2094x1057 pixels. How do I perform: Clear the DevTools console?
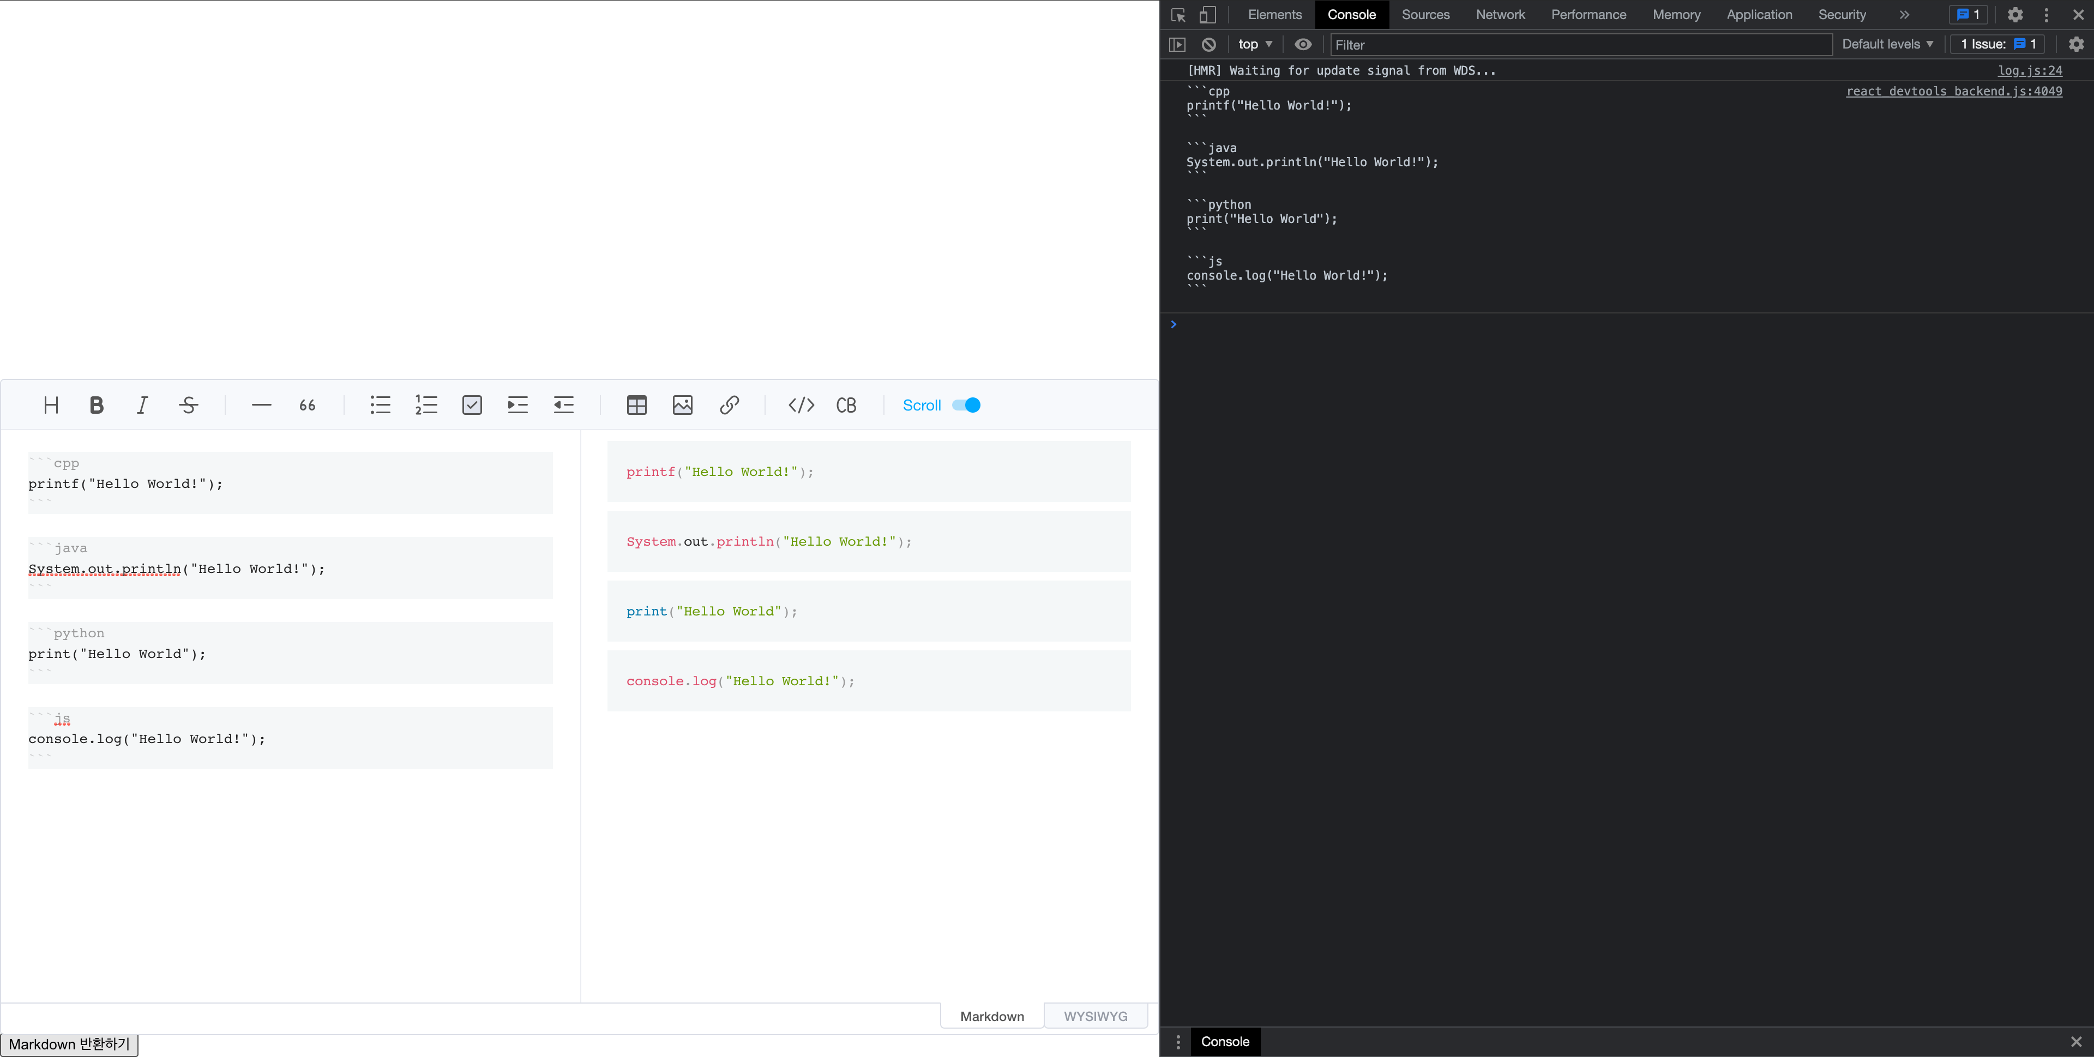(x=1209, y=45)
